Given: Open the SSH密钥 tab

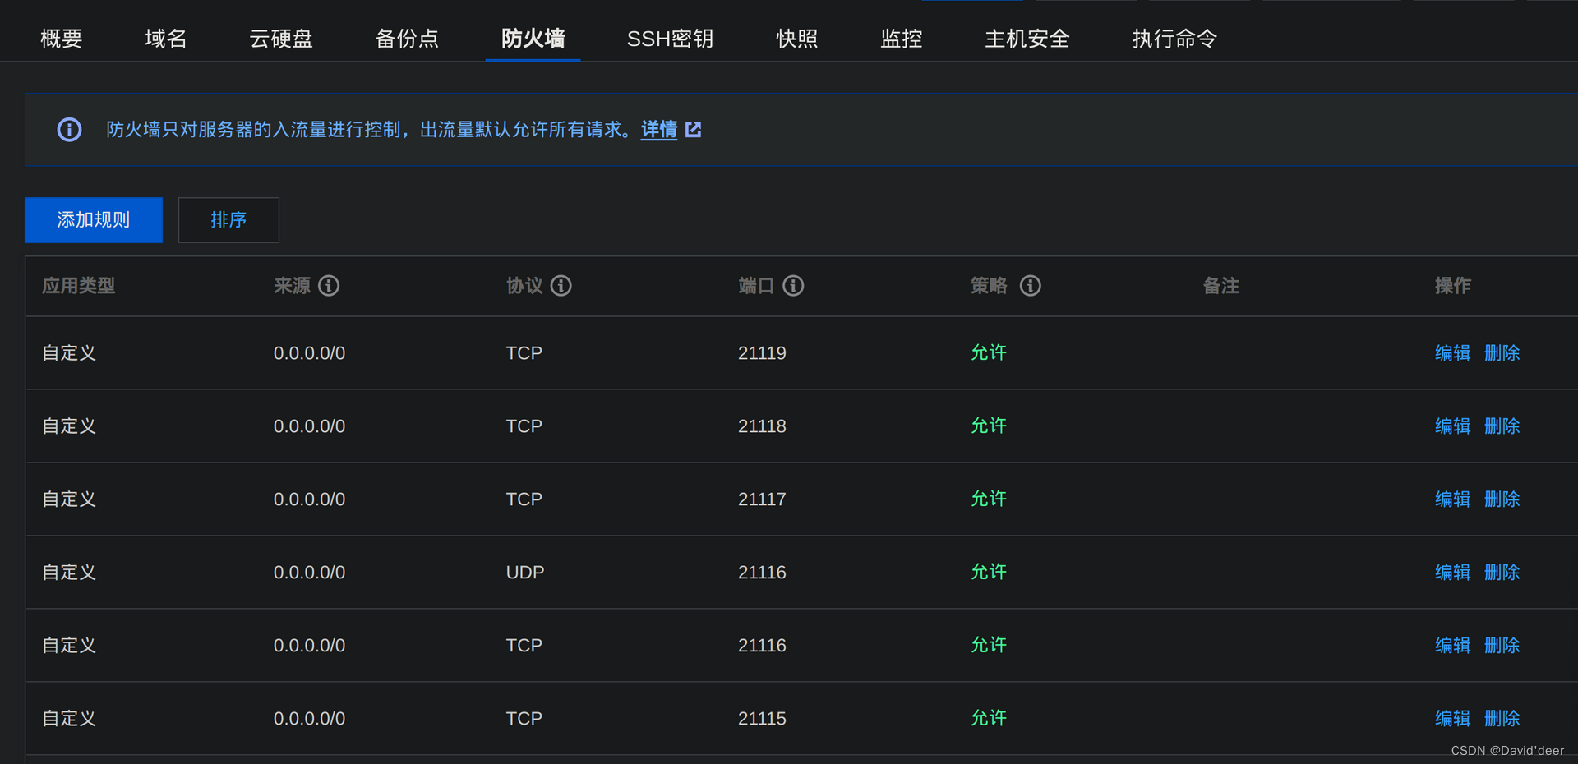Looking at the screenshot, I should [x=670, y=39].
